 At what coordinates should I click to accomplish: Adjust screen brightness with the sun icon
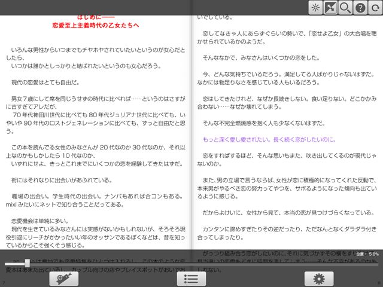click(315, 8)
